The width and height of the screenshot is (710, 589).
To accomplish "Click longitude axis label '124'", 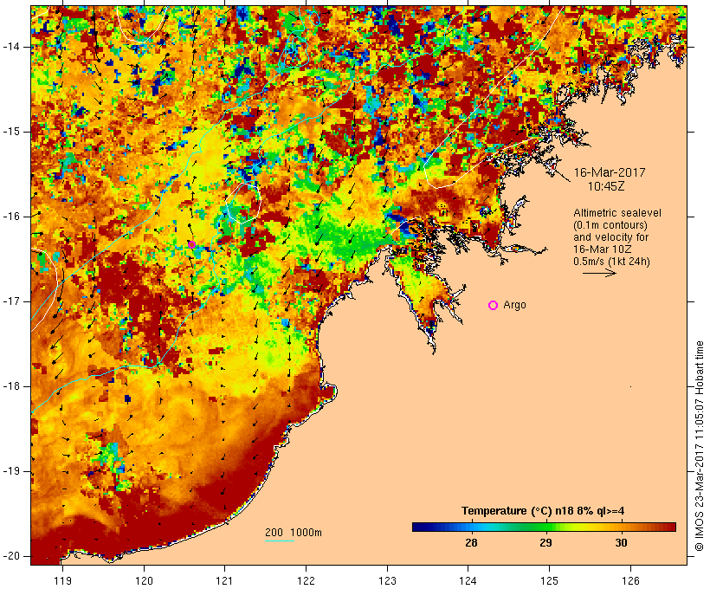I will pyautogui.click(x=468, y=581).
